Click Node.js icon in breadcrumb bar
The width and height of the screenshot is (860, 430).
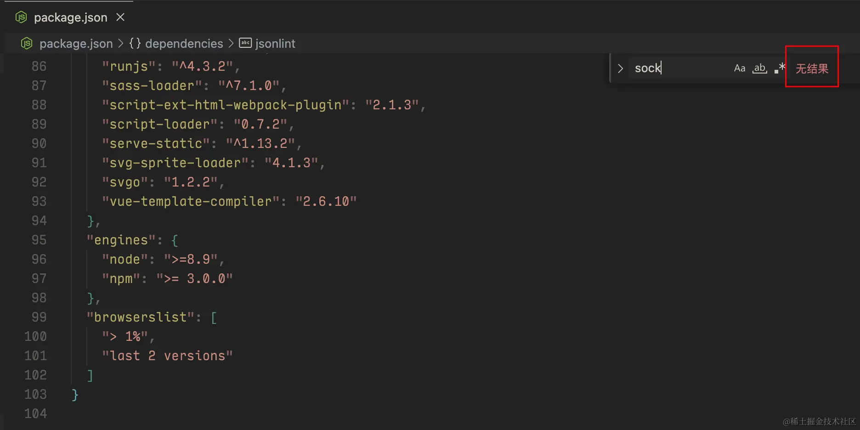click(x=27, y=44)
